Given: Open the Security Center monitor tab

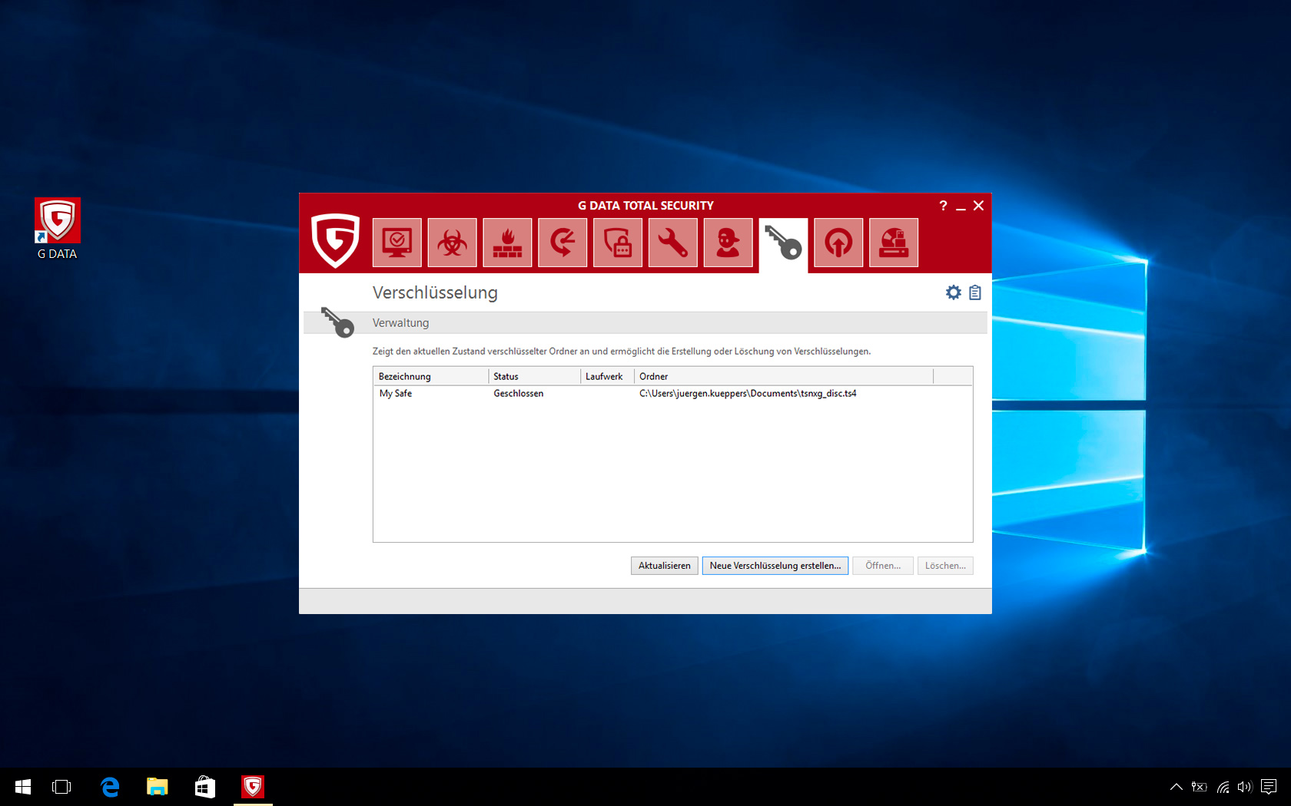Looking at the screenshot, I should (397, 243).
